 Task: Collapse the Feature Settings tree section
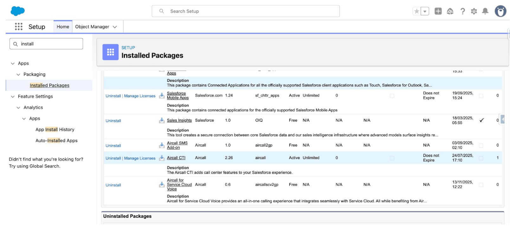pos(13,97)
